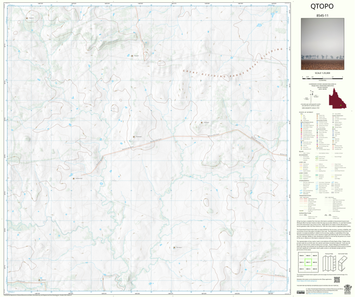Click the QTOPO map title
Image resolution: width=355 pixels, height=297 pixels.
point(322,6)
